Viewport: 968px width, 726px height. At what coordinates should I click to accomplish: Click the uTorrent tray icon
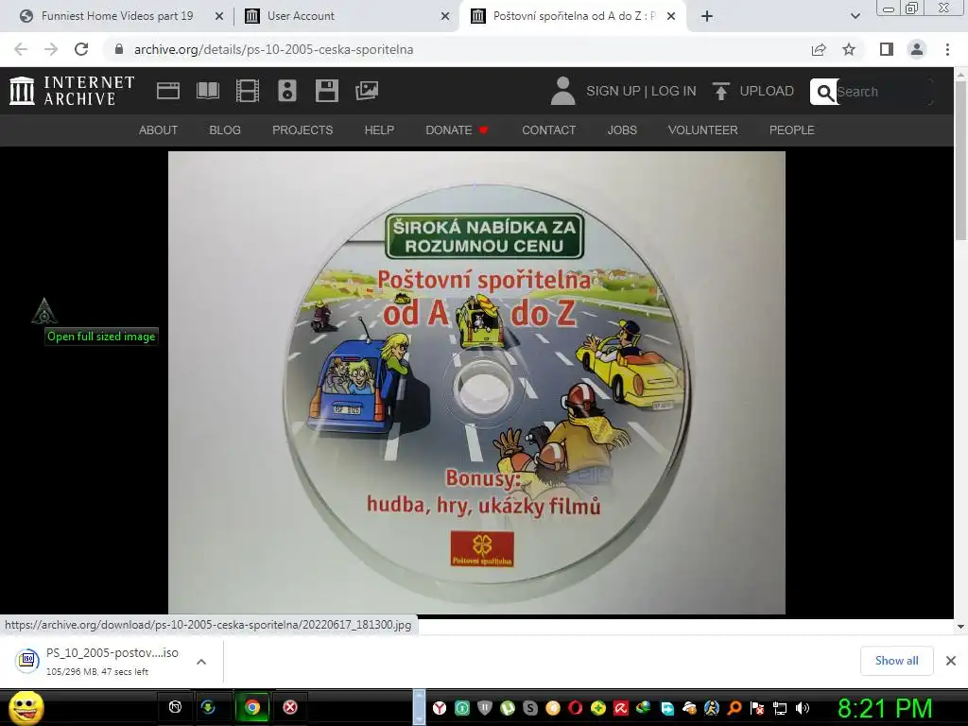click(507, 708)
